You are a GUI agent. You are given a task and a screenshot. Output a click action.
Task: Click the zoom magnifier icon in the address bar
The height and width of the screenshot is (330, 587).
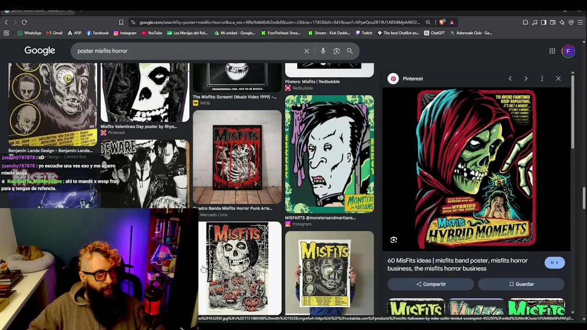[428, 22]
